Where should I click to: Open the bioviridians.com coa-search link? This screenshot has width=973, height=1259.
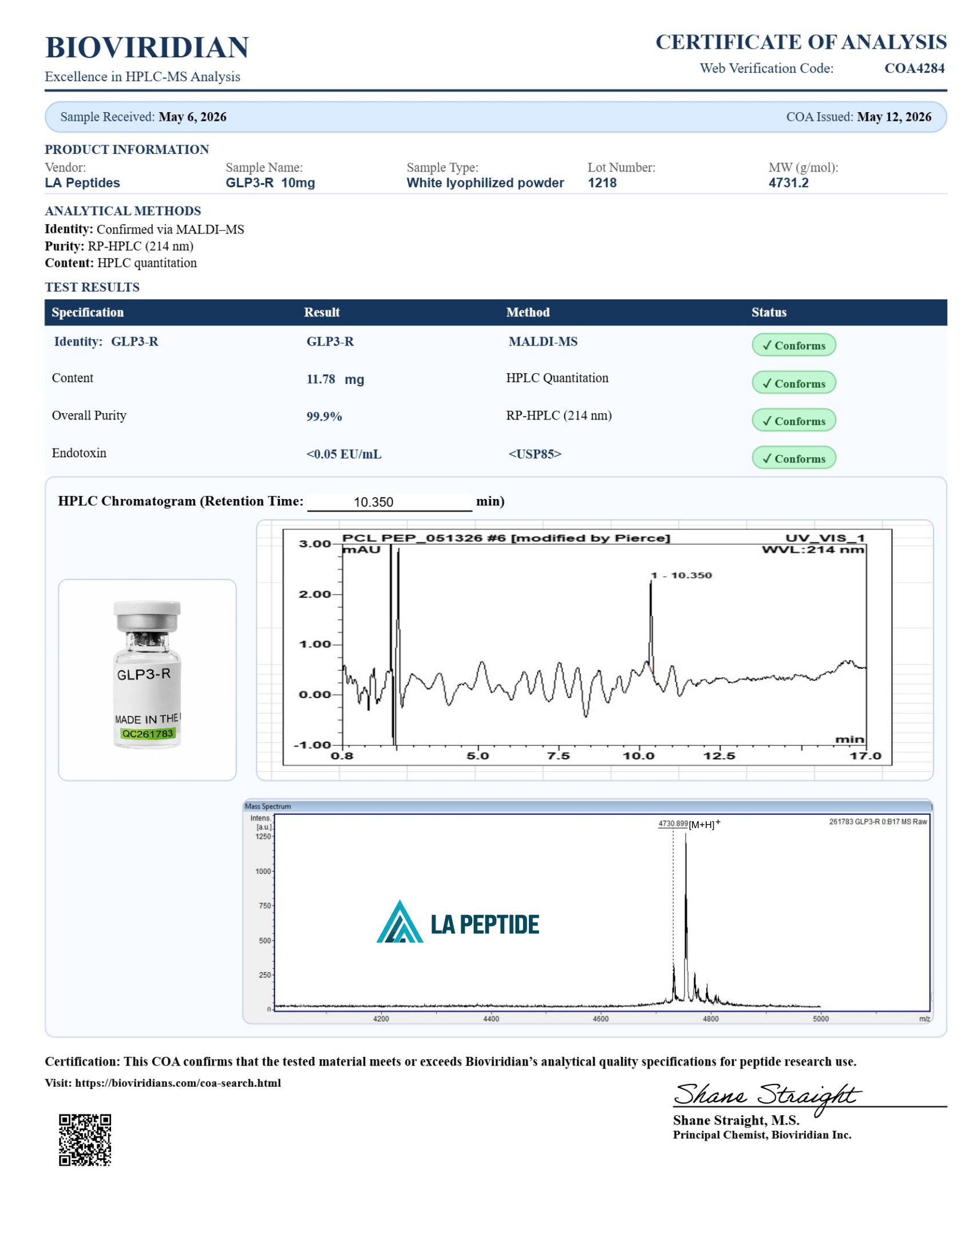tap(177, 1083)
